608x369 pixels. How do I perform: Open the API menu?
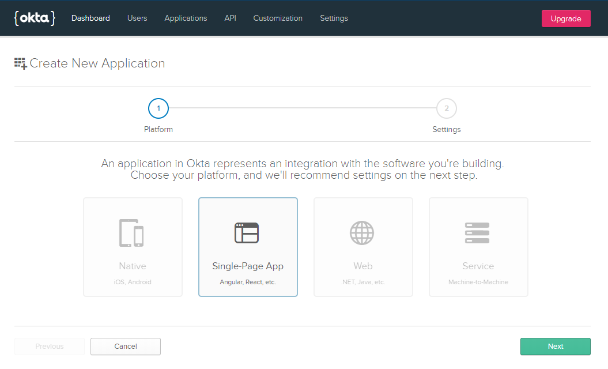(230, 18)
